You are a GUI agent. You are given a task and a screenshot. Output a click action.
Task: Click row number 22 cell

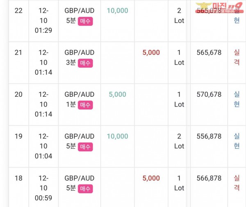click(18, 21)
